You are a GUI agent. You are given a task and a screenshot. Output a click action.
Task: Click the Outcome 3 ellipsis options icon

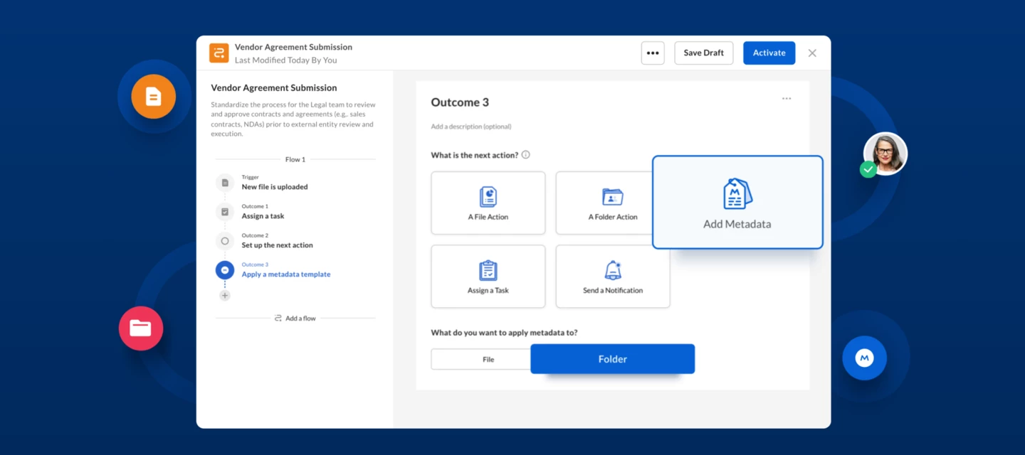(x=787, y=99)
